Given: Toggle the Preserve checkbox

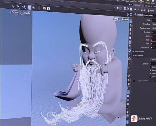Looking at the screenshot, I should coord(150,73).
